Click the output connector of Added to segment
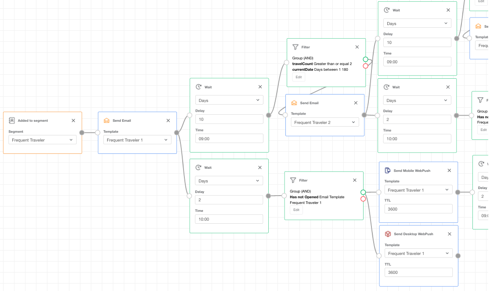 click(82, 132)
